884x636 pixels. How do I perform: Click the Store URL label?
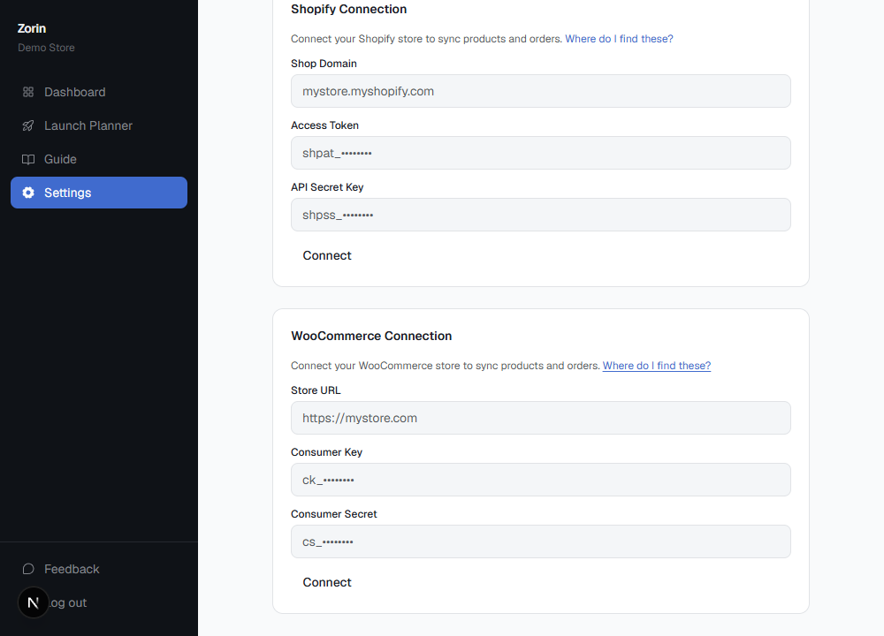click(x=316, y=390)
